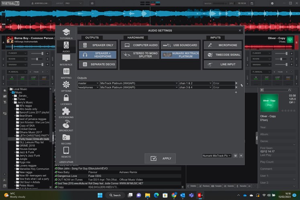Toggle left deck LOOP button
Image resolution: width=300 pixels, height=200 pixels.
(33, 78)
